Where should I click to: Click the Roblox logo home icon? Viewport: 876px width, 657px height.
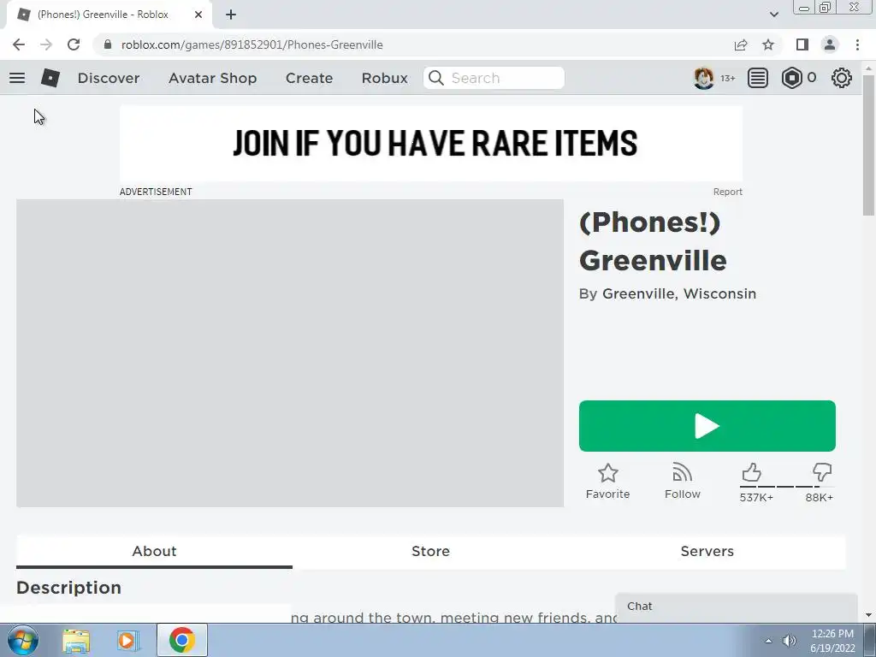click(50, 78)
